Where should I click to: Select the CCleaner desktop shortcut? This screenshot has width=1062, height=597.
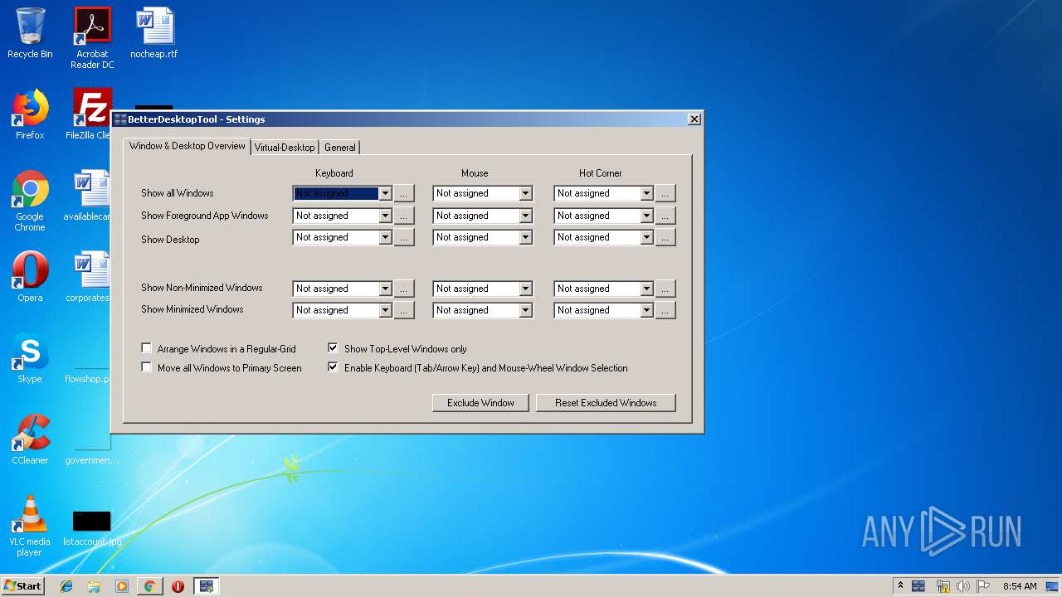click(30, 439)
